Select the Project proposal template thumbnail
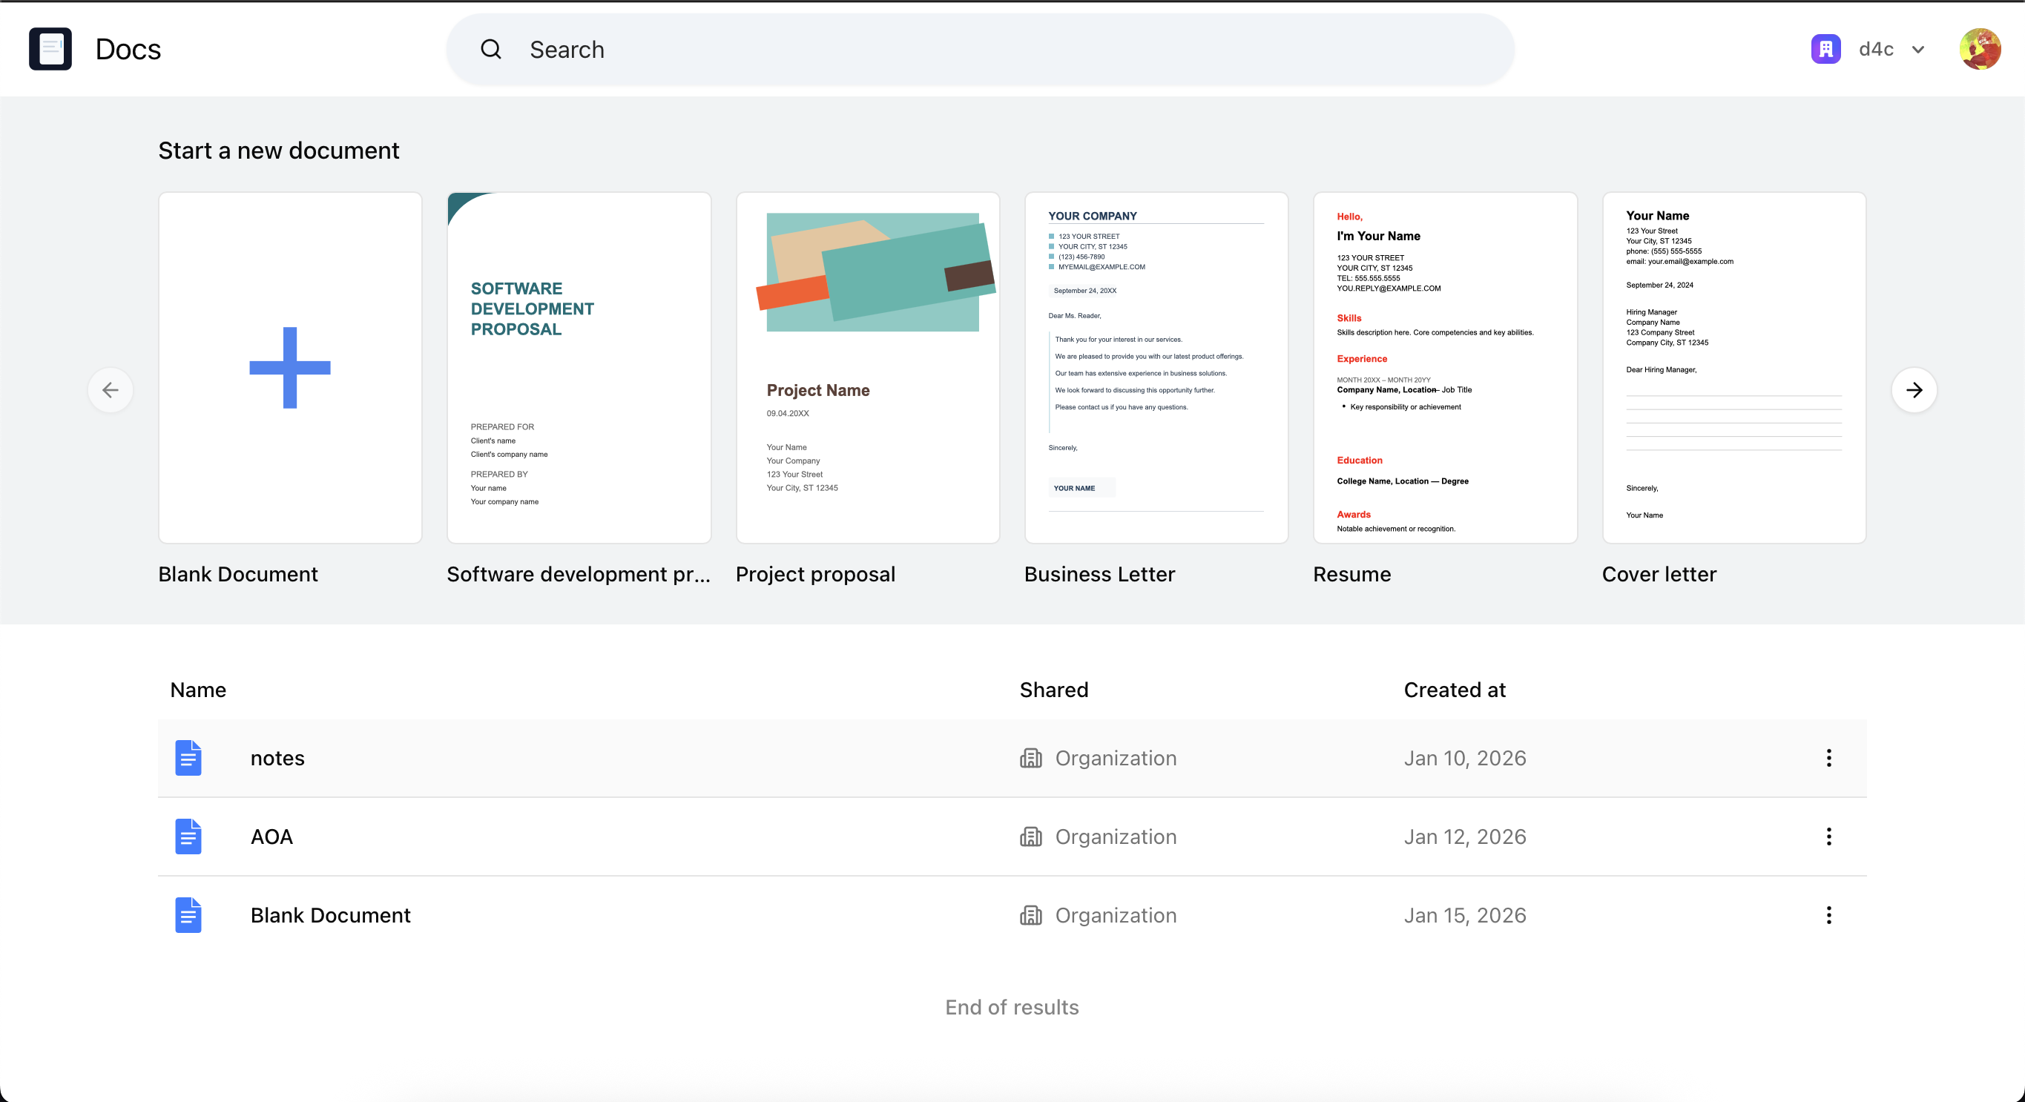2025x1102 pixels. [867, 368]
